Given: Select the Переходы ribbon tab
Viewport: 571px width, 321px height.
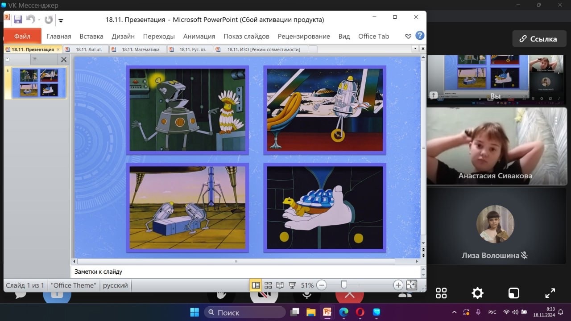Looking at the screenshot, I should pos(159,37).
